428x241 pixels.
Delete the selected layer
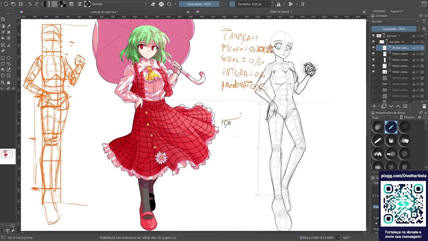coord(424,106)
